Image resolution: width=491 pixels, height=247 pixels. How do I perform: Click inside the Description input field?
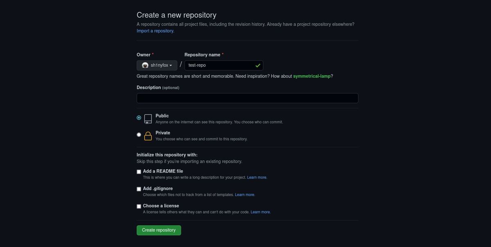[247, 98]
